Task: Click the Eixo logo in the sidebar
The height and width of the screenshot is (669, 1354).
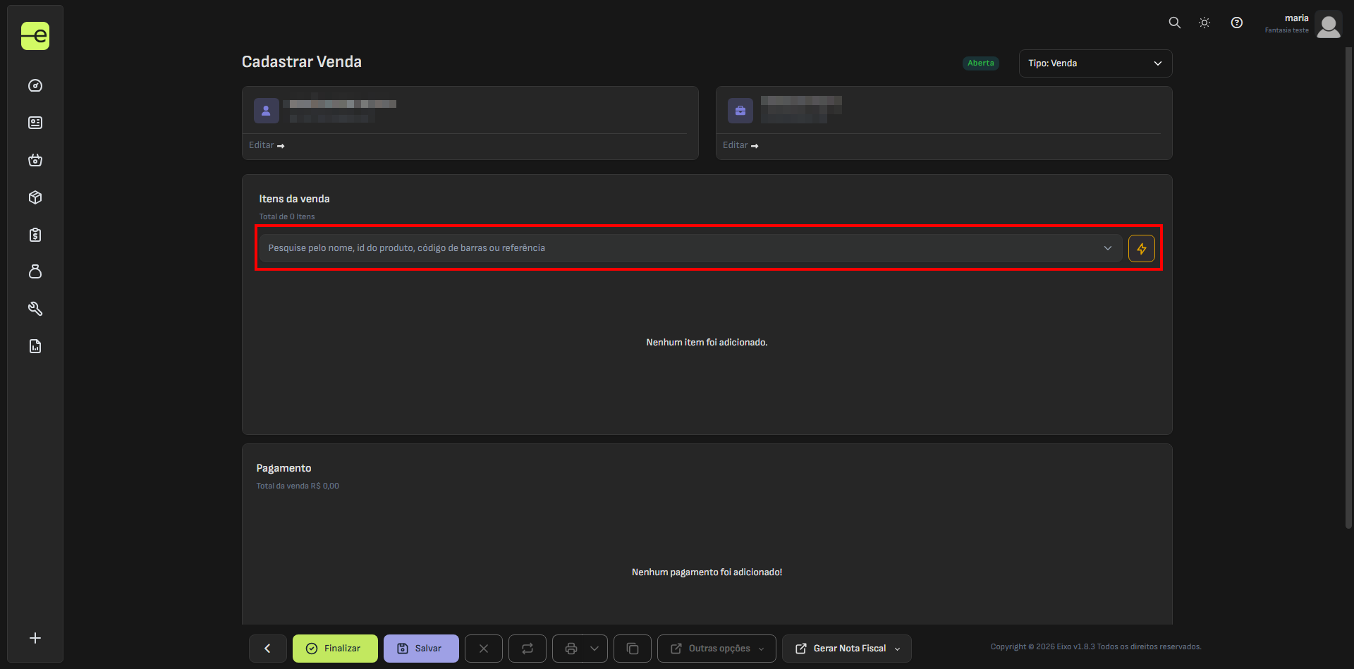Action: click(x=35, y=36)
